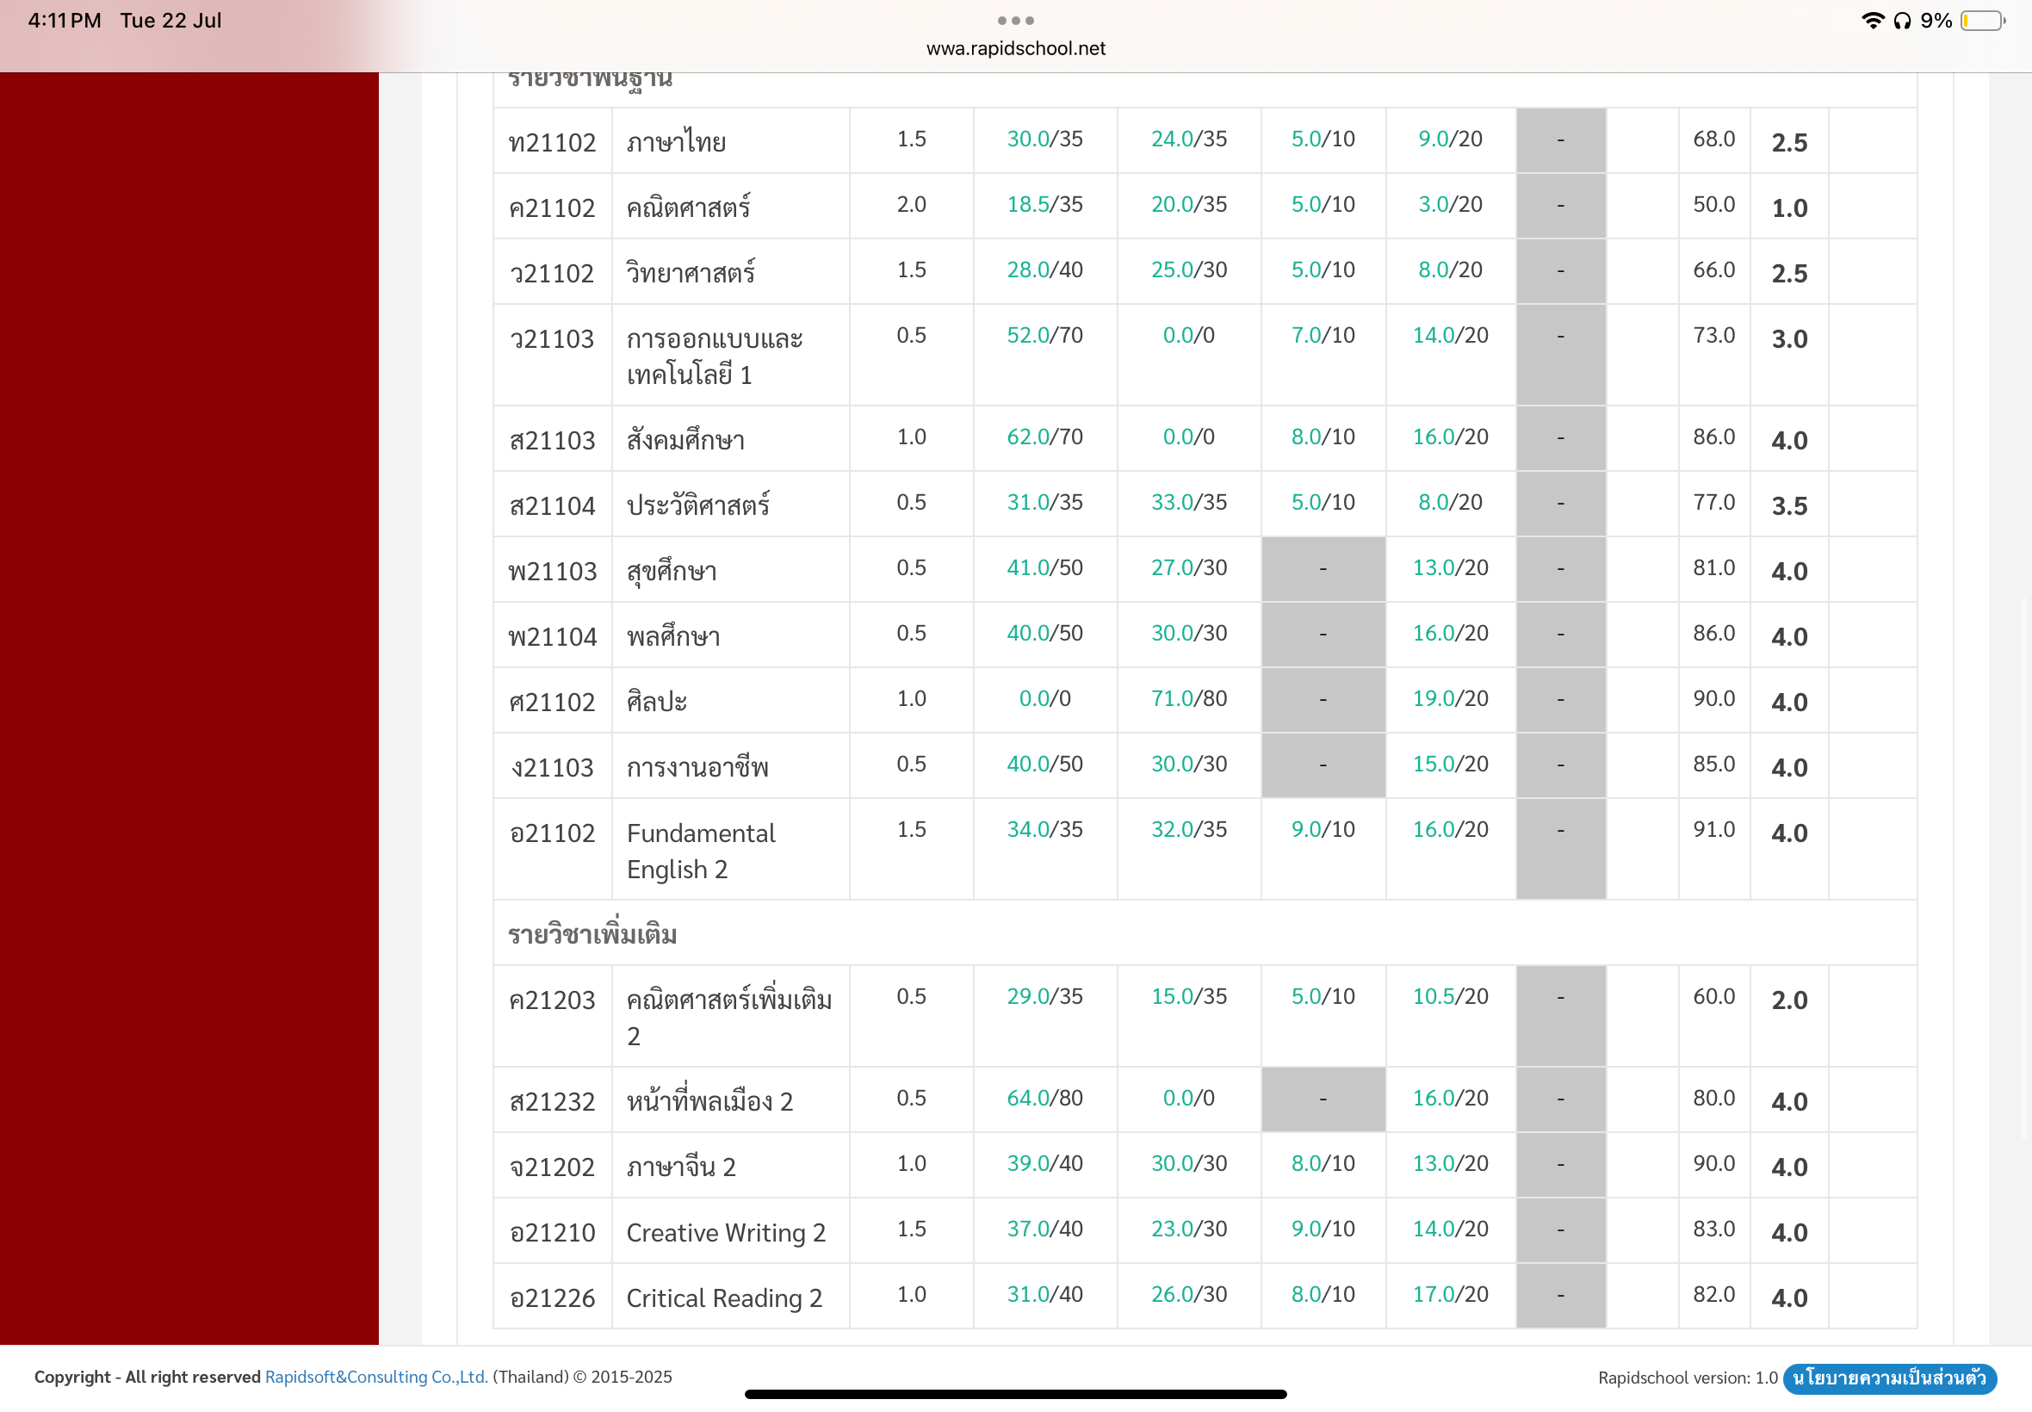The image size is (2032, 1412).
Task: Select the grade 3.0 in ว21103 row
Action: pyautogui.click(x=1788, y=340)
